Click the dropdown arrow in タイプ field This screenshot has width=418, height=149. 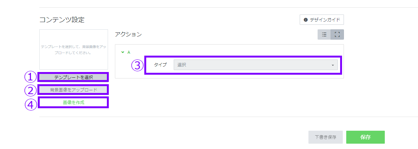coord(333,65)
